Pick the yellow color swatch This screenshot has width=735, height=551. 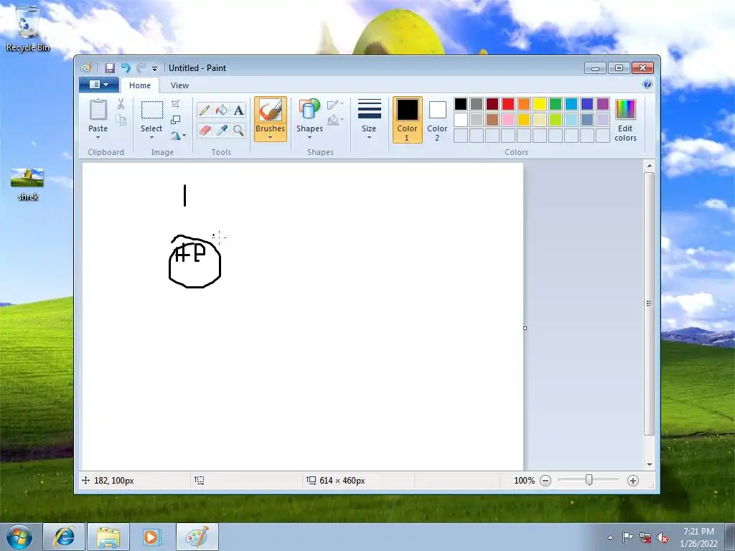click(540, 104)
